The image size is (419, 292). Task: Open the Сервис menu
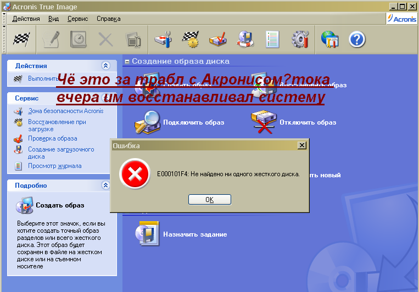[x=78, y=19]
